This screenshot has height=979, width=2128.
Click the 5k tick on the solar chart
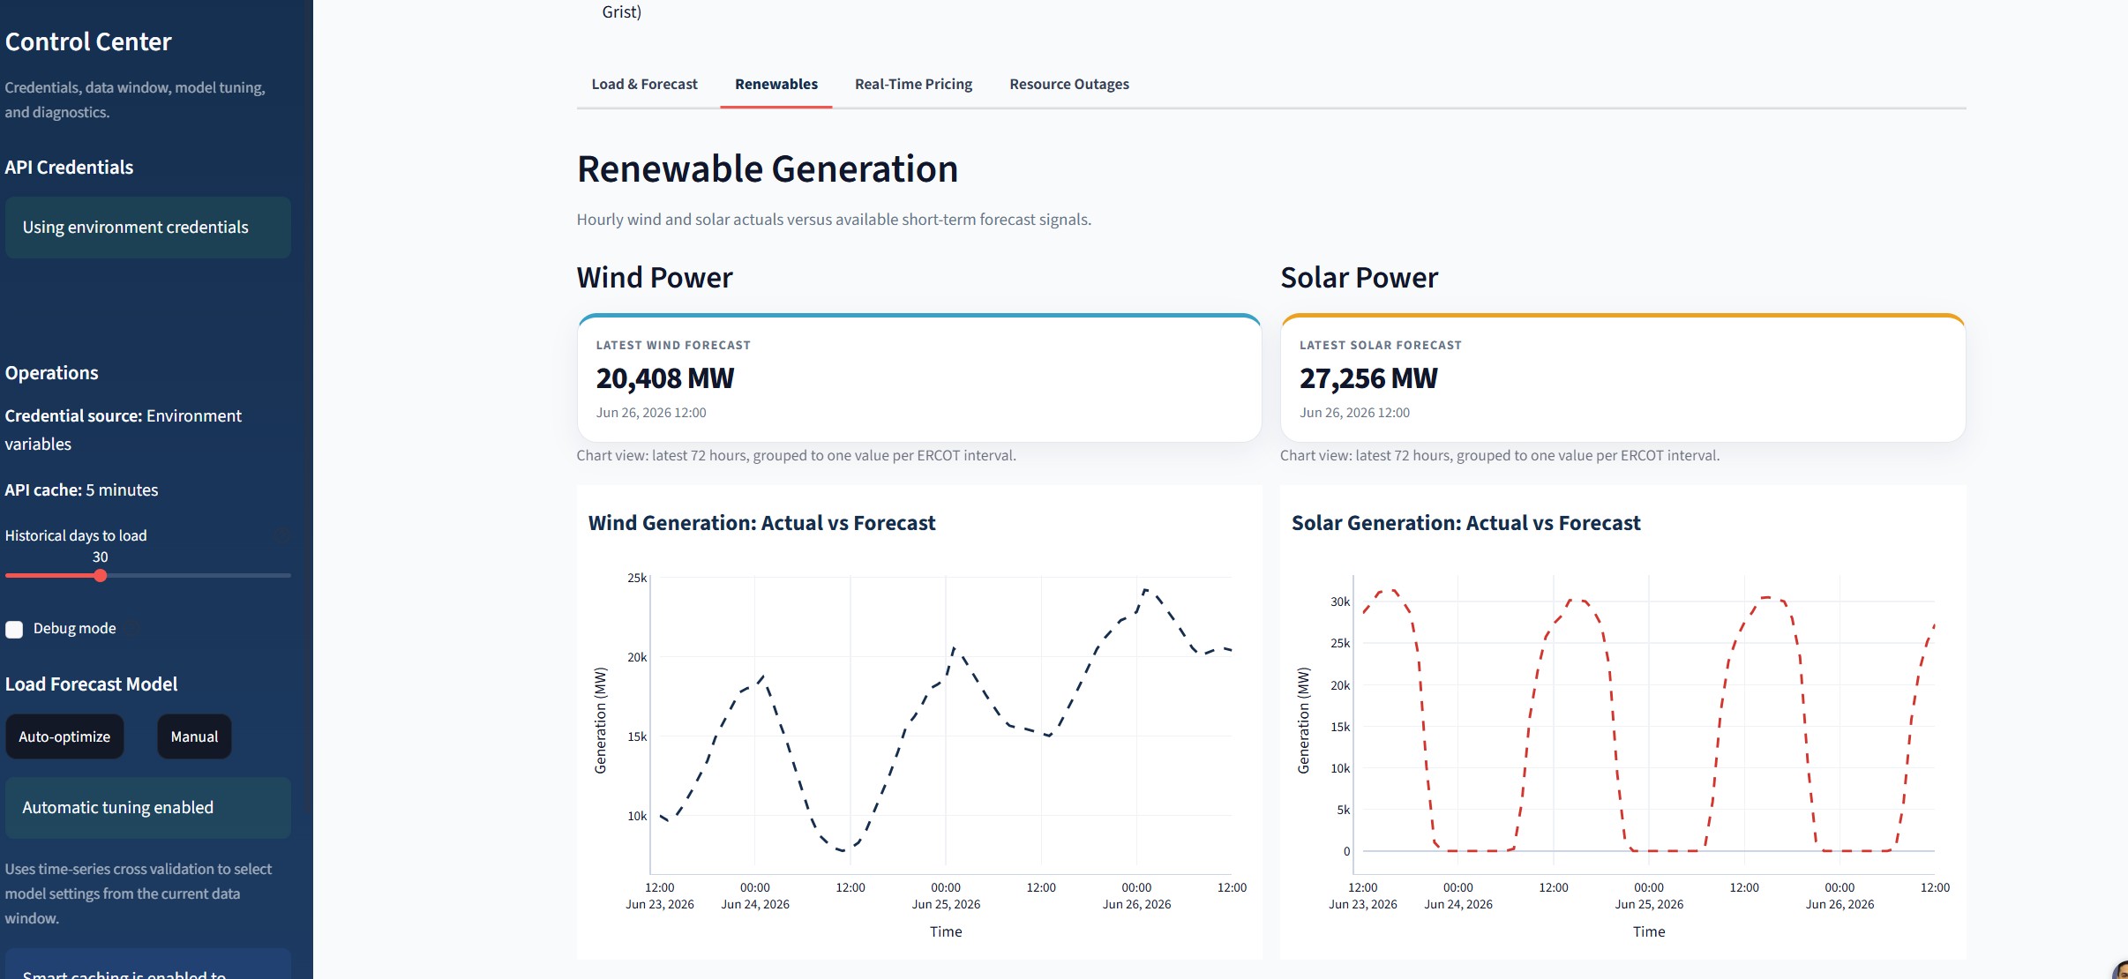coord(1343,810)
